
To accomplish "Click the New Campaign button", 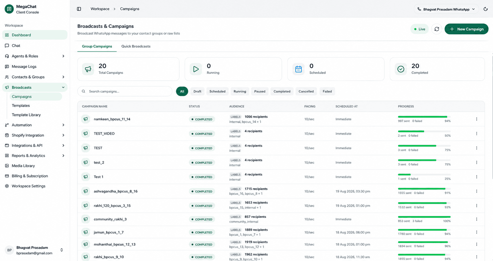I will [x=466, y=29].
